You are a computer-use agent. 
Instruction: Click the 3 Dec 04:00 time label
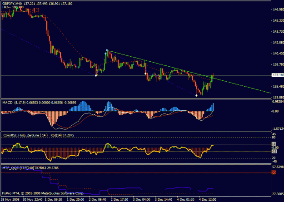[x=142, y=199]
